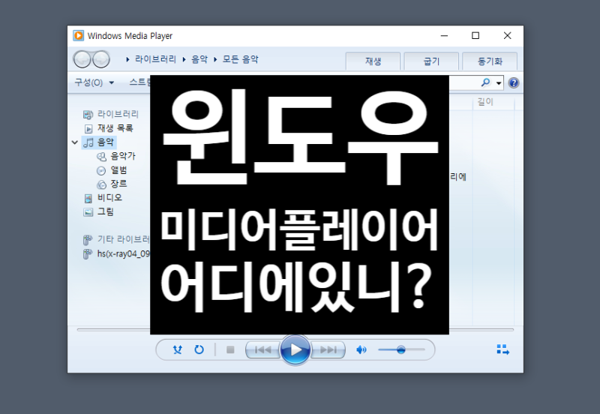Toggle shuffle playback
This screenshot has height=414, width=600.
click(178, 349)
